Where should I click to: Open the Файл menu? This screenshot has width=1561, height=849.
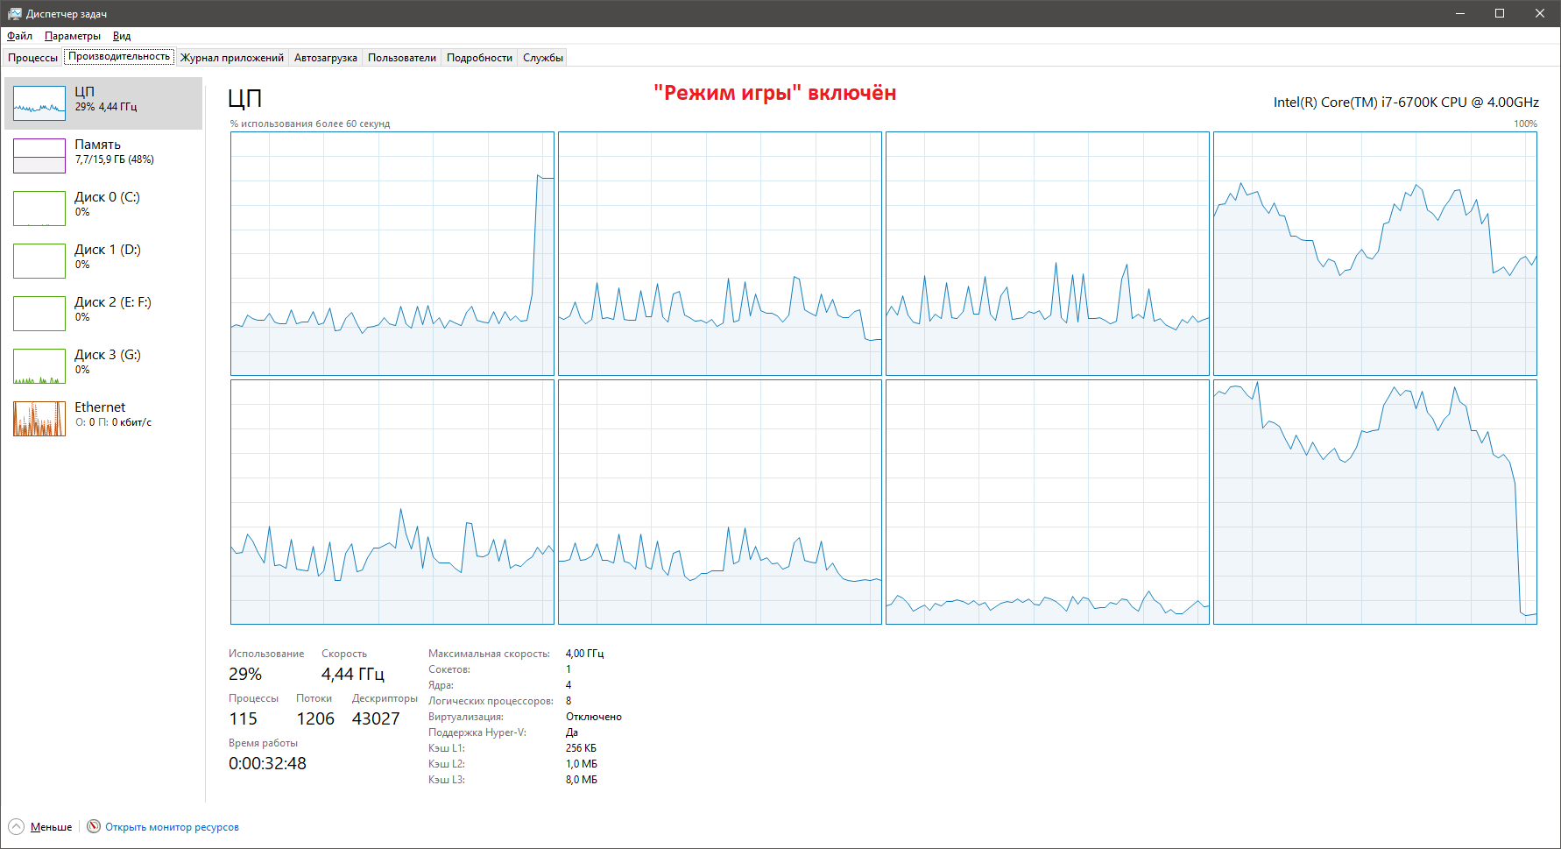(19, 36)
